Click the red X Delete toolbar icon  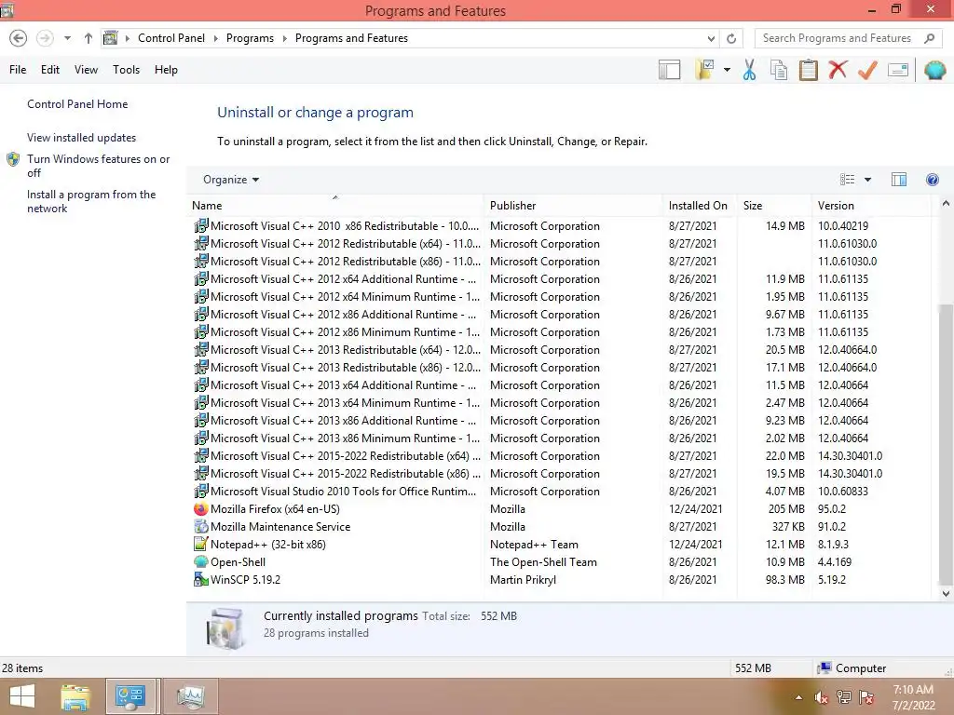tap(838, 70)
